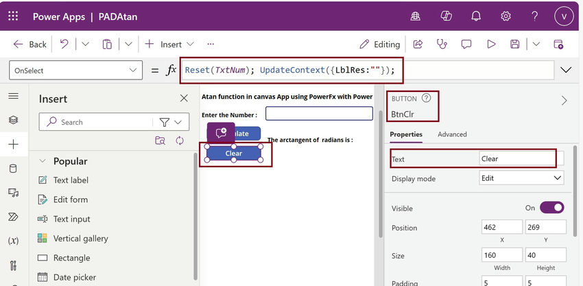The height and width of the screenshot is (286, 583).
Task: Select the Insert plus icon in sidebar
Action: [x=14, y=144]
